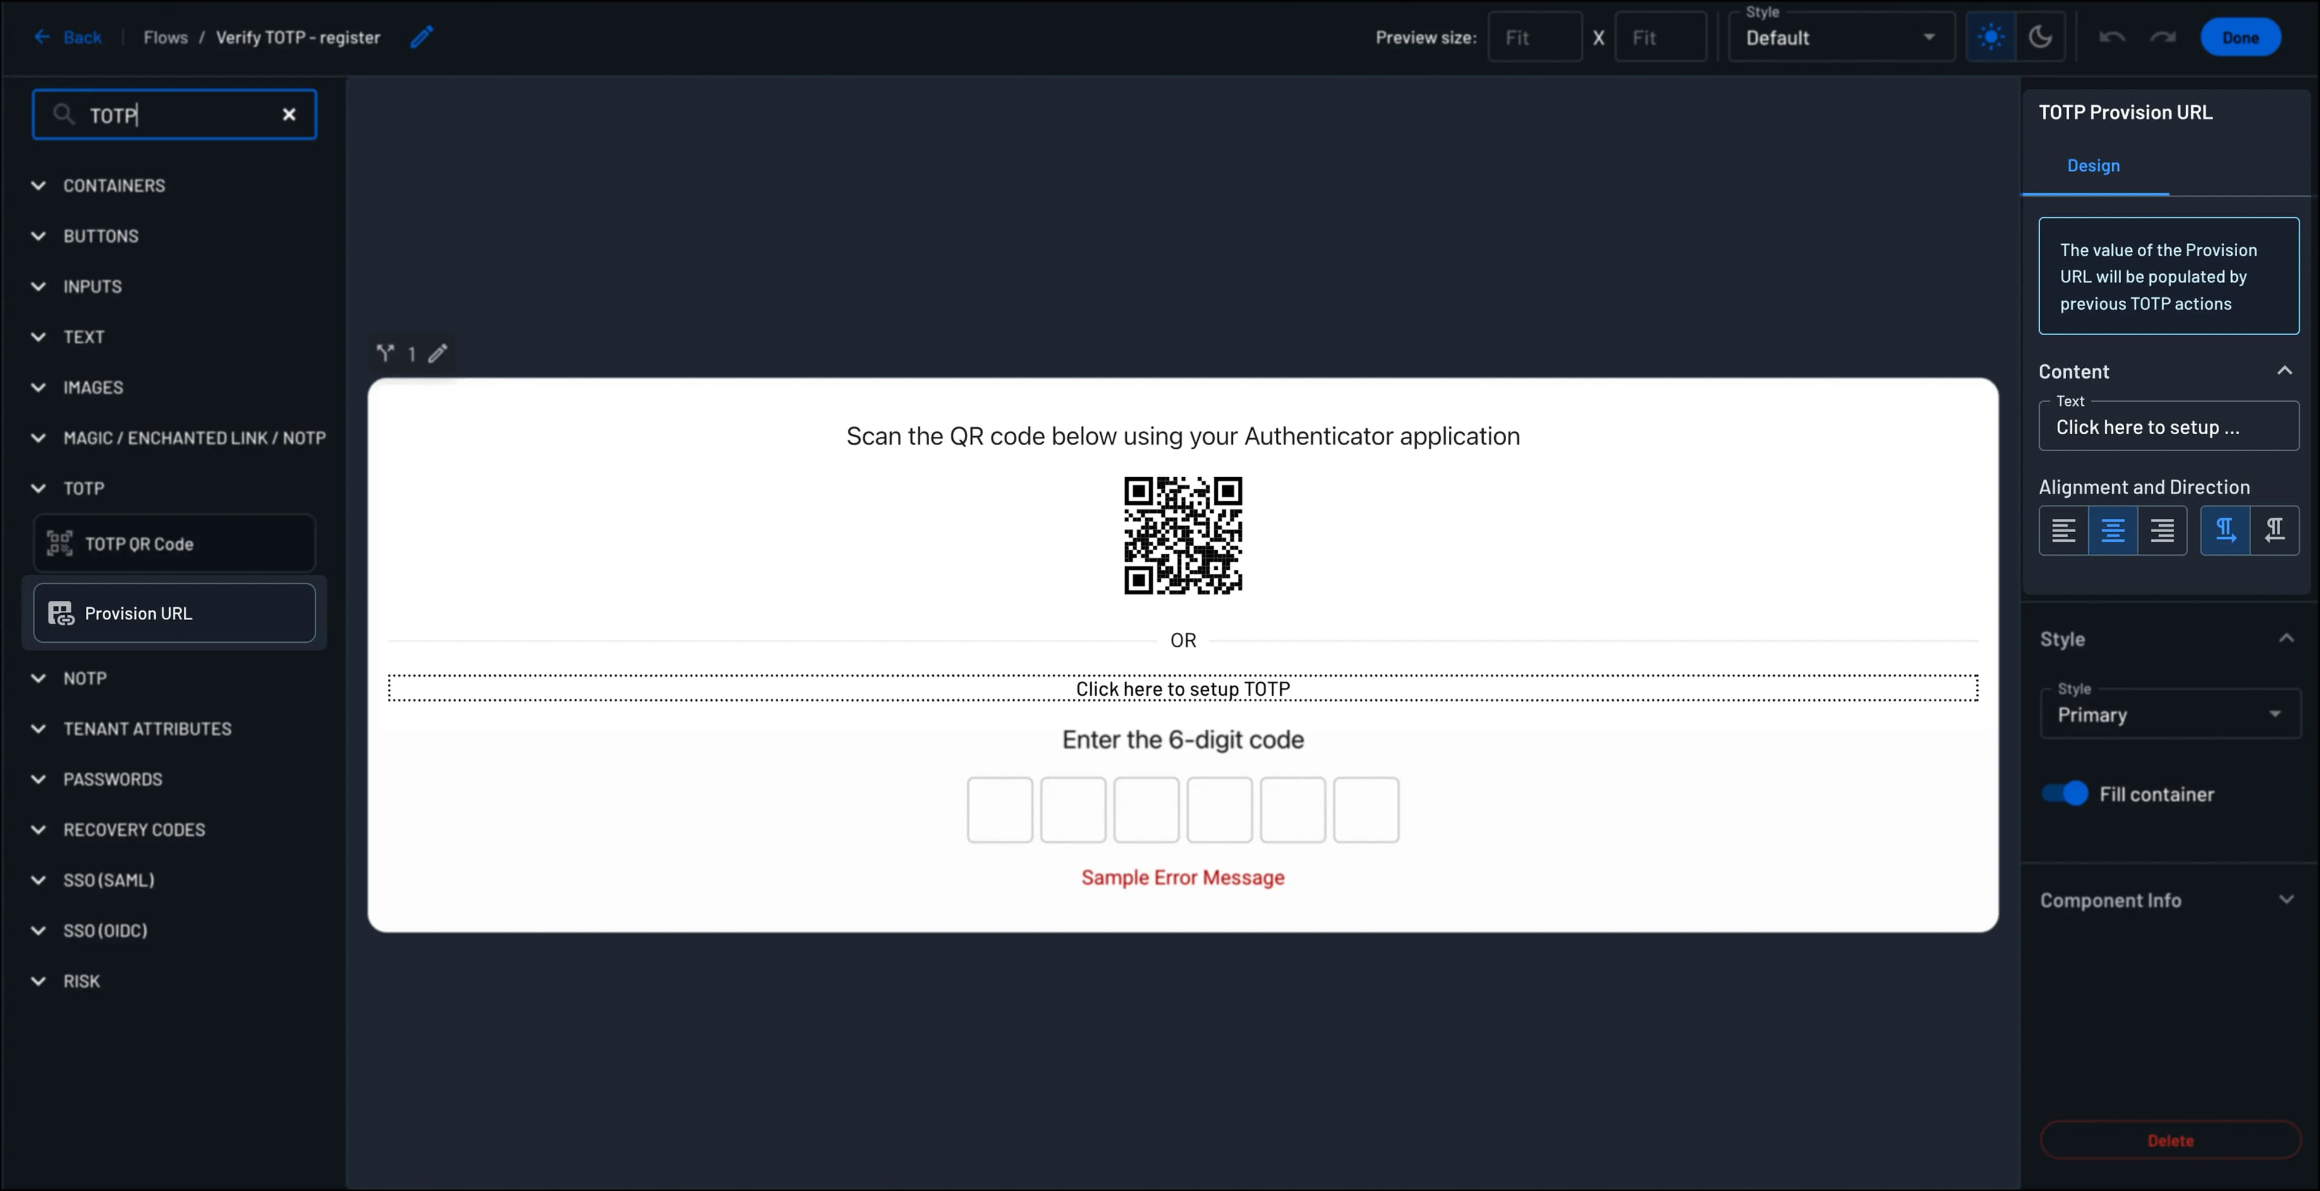Image resolution: width=2320 pixels, height=1191 pixels.
Task: Select the TOTP QR Code component
Action: [174, 543]
